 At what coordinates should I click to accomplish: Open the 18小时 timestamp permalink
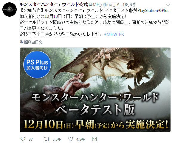pyautogui.click(x=129, y=4)
